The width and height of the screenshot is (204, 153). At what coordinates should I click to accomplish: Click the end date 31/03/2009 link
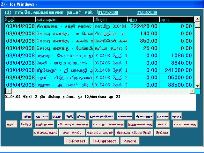pyautogui.click(x=147, y=12)
